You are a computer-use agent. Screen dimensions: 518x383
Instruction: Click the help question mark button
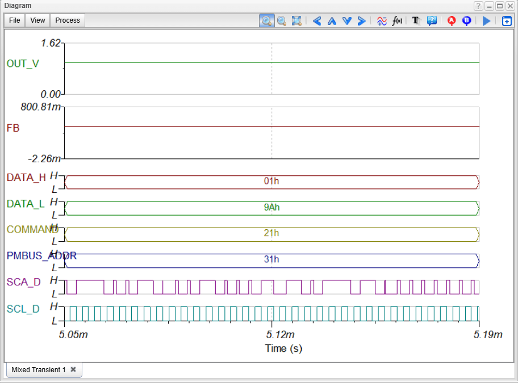pyautogui.click(x=479, y=6)
